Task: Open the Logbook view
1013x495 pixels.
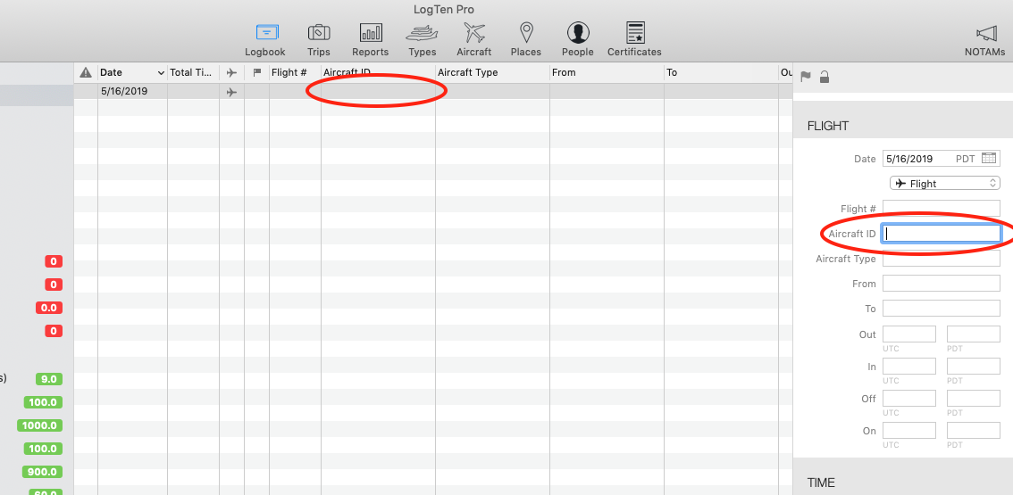Action: pos(265,39)
